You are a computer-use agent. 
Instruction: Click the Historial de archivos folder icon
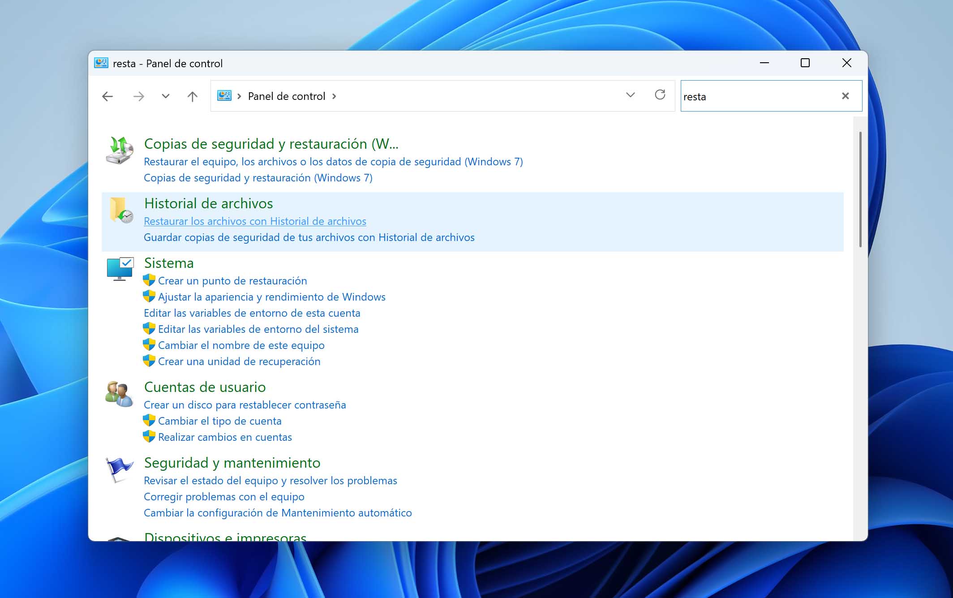[121, 210]
